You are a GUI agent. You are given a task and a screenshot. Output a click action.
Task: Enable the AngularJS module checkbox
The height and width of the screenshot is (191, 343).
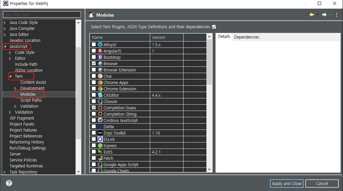point(94,50)
